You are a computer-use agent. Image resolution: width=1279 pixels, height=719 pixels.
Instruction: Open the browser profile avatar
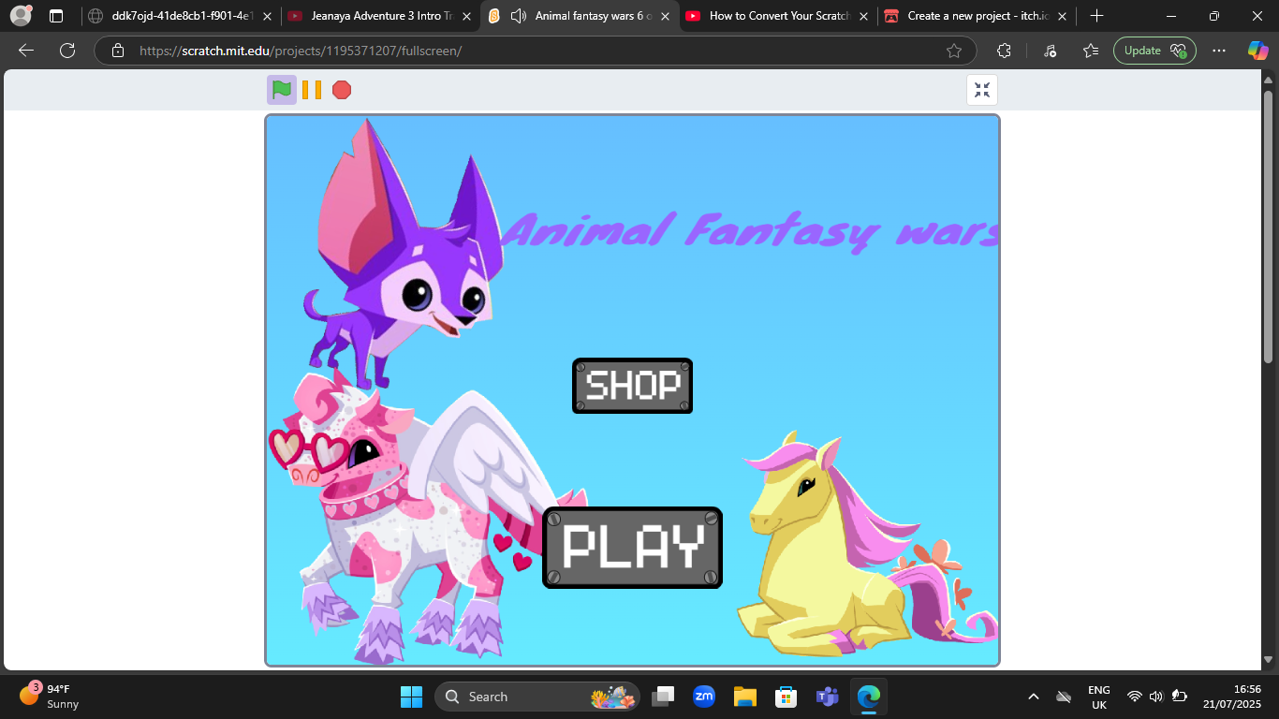pos(21,16)
